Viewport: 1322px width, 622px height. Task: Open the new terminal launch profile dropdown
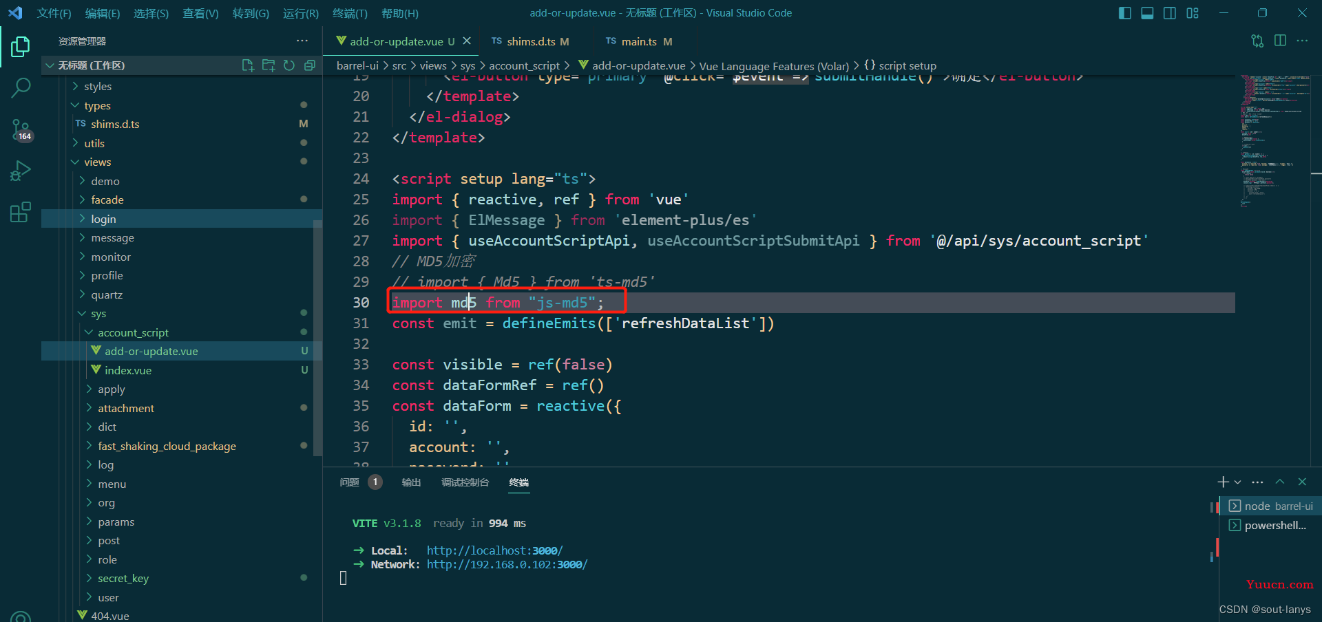click(x=1237, y=482)
